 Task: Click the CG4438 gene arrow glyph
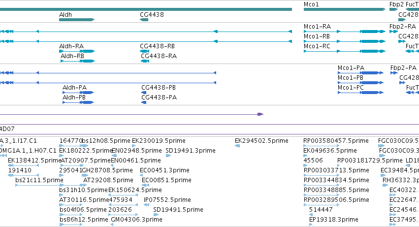coord(144,20)
